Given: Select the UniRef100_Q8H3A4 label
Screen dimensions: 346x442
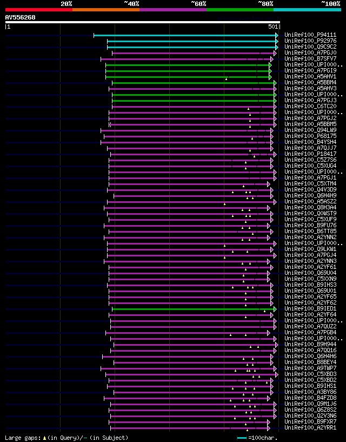Looking at the screenshot, I should pyautogui.click(x=310, y=207).
